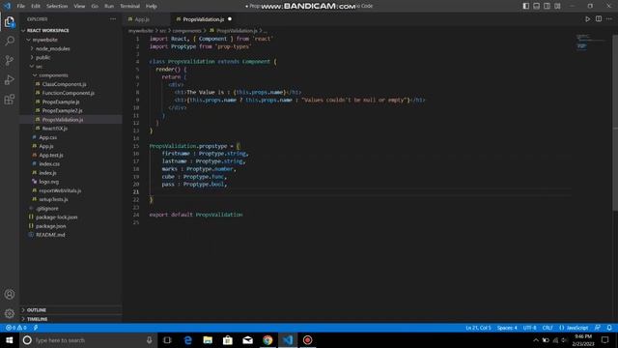Open the Explorer view in activity bar

coord(10,21)
